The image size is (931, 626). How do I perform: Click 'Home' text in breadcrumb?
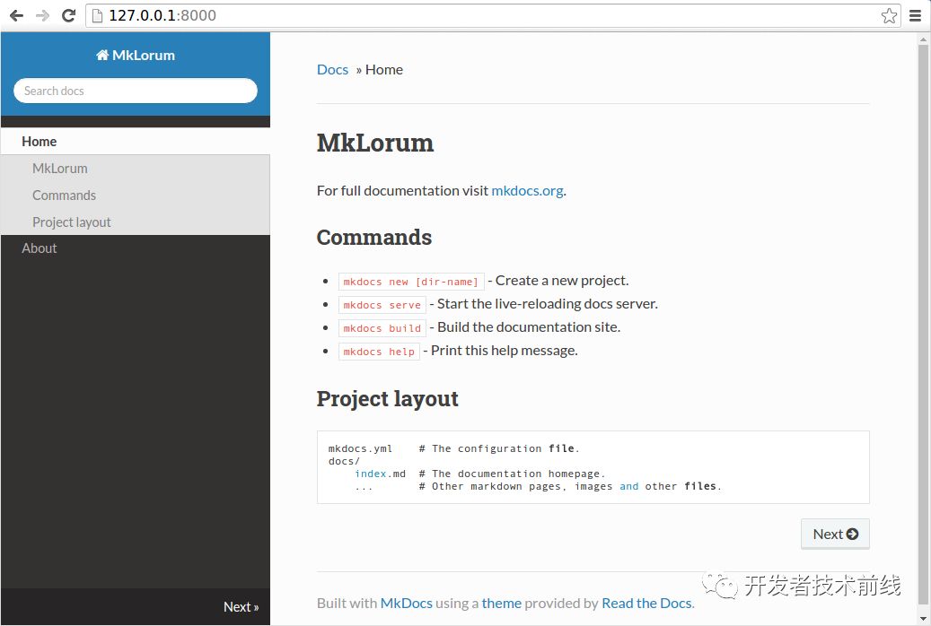pyautogui.click(x=384, y=69)
